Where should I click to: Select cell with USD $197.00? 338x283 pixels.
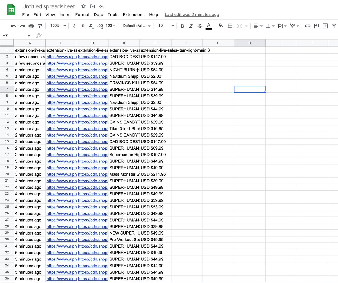[155, 155]
